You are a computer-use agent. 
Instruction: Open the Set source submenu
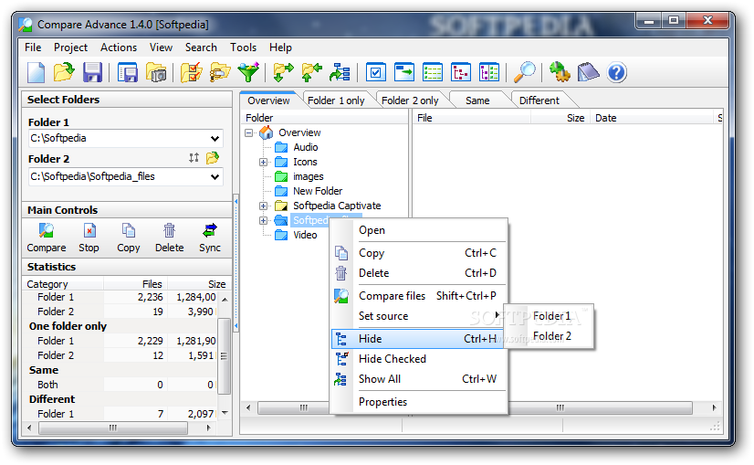pyautogui.click(x=417, y=316)
